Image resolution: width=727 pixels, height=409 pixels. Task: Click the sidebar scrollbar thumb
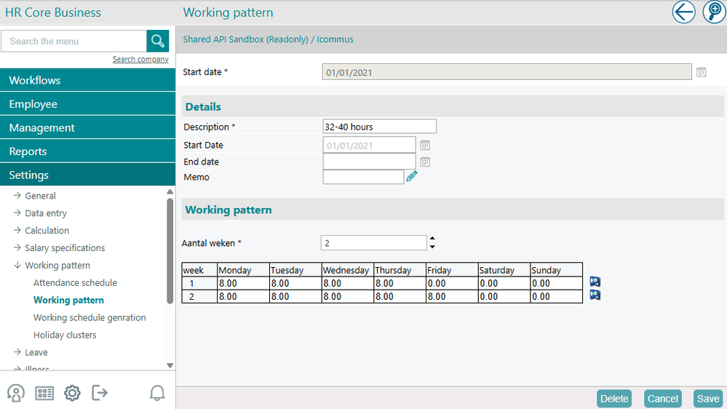pyautogui.click(x=170, y=251)
